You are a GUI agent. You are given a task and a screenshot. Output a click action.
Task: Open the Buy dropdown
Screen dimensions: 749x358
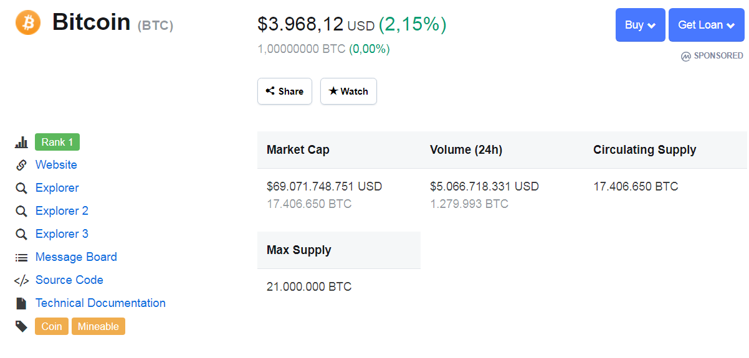640,25
